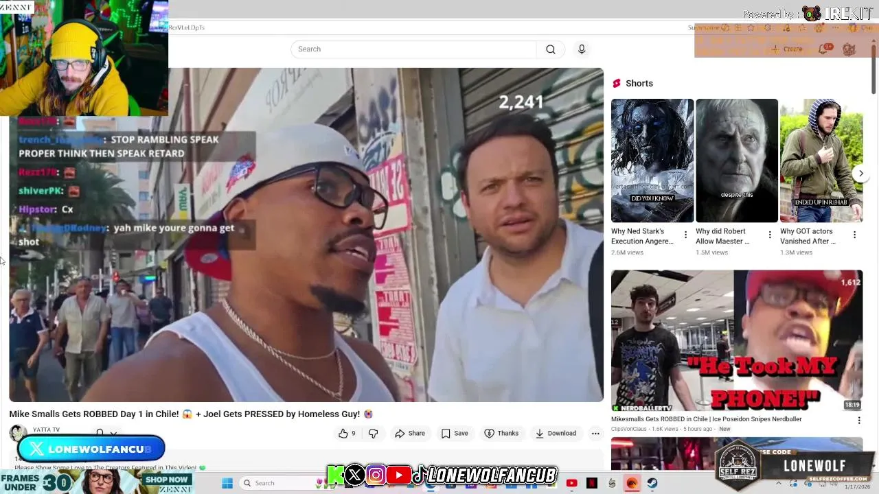
Task: Open options for Ned Stark's Execution short
Action: [x=685, y=235]
